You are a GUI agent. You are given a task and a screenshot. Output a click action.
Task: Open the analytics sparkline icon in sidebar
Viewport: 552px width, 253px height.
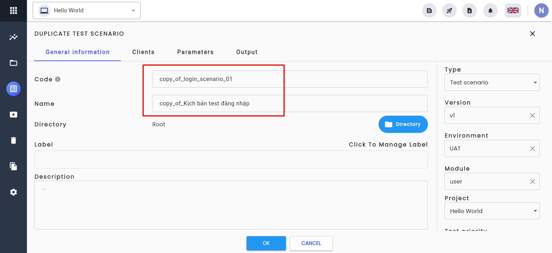[14, 37]
